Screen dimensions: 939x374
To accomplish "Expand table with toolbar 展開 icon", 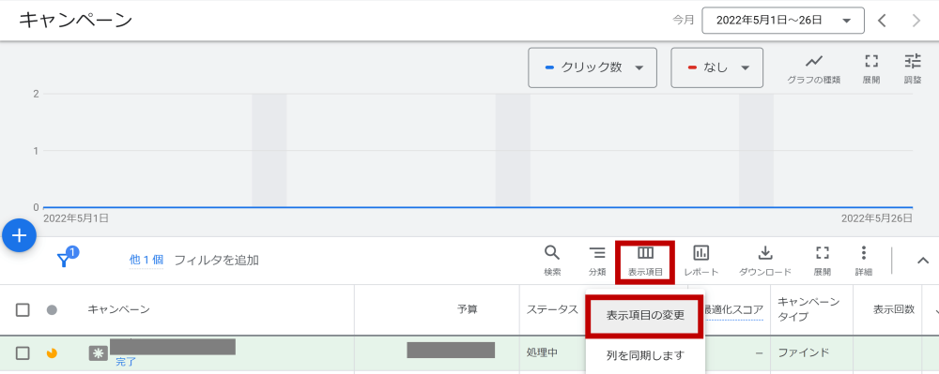I will pyautogui.click(x=823, y=261).
